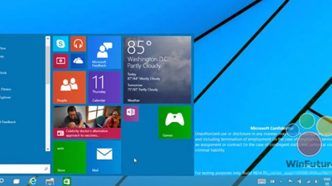Image resolution: width=332 pixels, height=186 pixels.
Task: Open the Calendar tile showing 11 Thursday
Action: [104, 87]
